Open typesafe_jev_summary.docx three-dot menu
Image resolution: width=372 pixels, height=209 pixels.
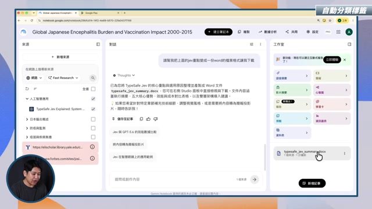pos(345,153)
